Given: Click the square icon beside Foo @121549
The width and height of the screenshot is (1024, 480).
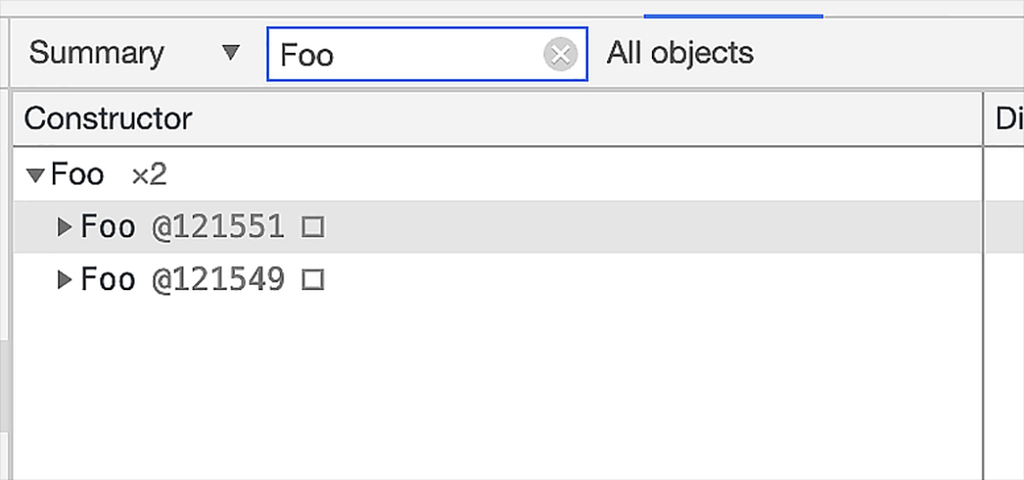Looking at the screenshot, I should (312, 281).
